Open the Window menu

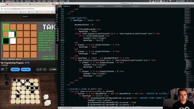[62, 1]
